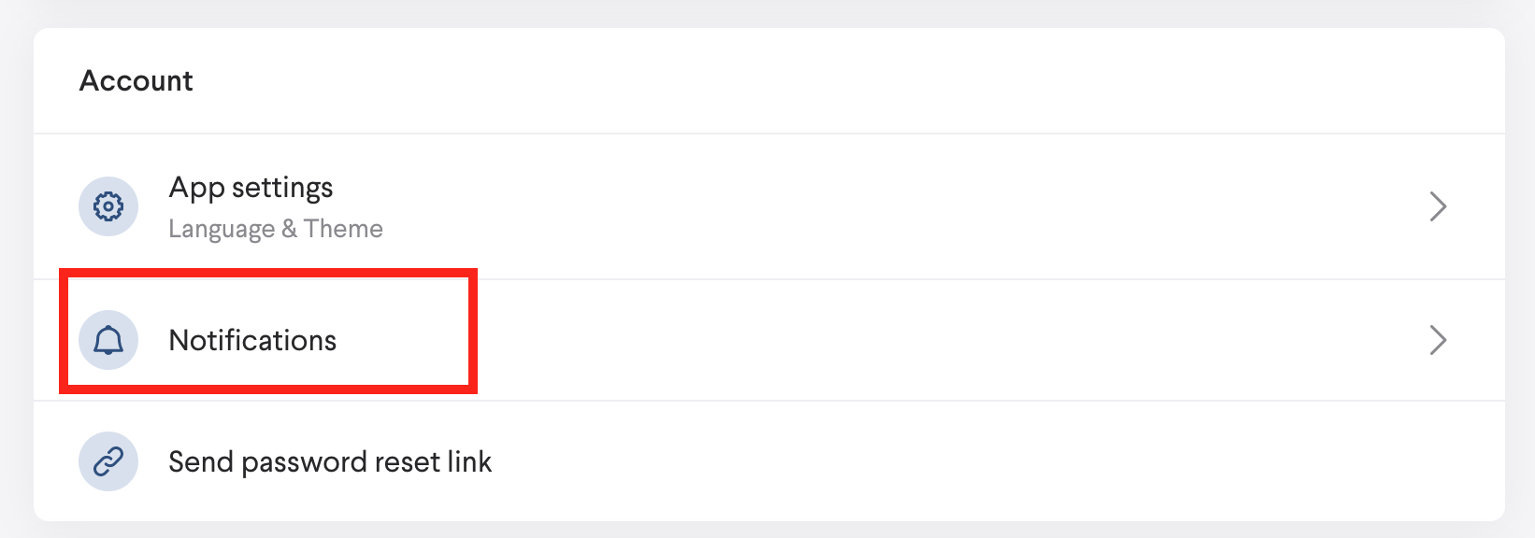Expand App settings using its right chevron
The image size is (1535, 538).
(1438, 206)
